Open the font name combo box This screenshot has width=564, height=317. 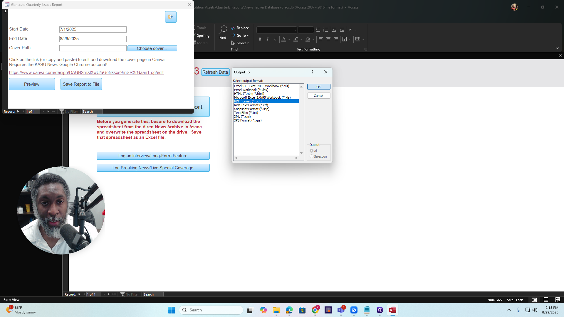tap(277, 30)
